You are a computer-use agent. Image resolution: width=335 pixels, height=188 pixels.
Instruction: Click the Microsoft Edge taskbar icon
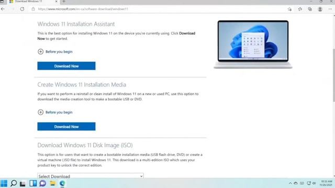pyautogui.click(x=62, y=183)
